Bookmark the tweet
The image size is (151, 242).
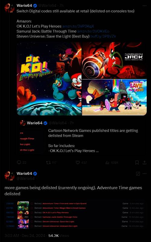pos(137,162)
